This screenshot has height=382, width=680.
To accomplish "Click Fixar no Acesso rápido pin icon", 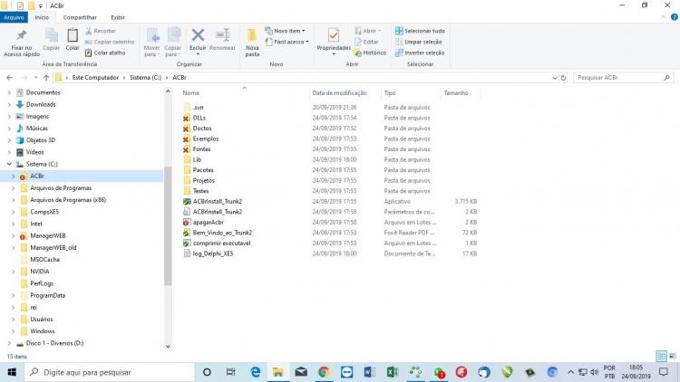I will (21, 35).
